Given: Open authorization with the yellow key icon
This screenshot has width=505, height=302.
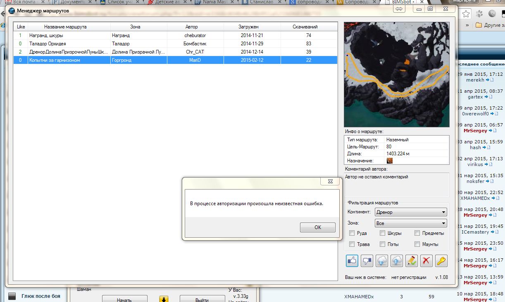Looking at the screenshot, I should point(441,260).
